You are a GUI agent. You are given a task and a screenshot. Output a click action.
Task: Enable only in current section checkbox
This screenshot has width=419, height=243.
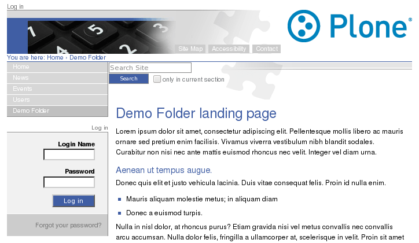[x=157, y=79]
